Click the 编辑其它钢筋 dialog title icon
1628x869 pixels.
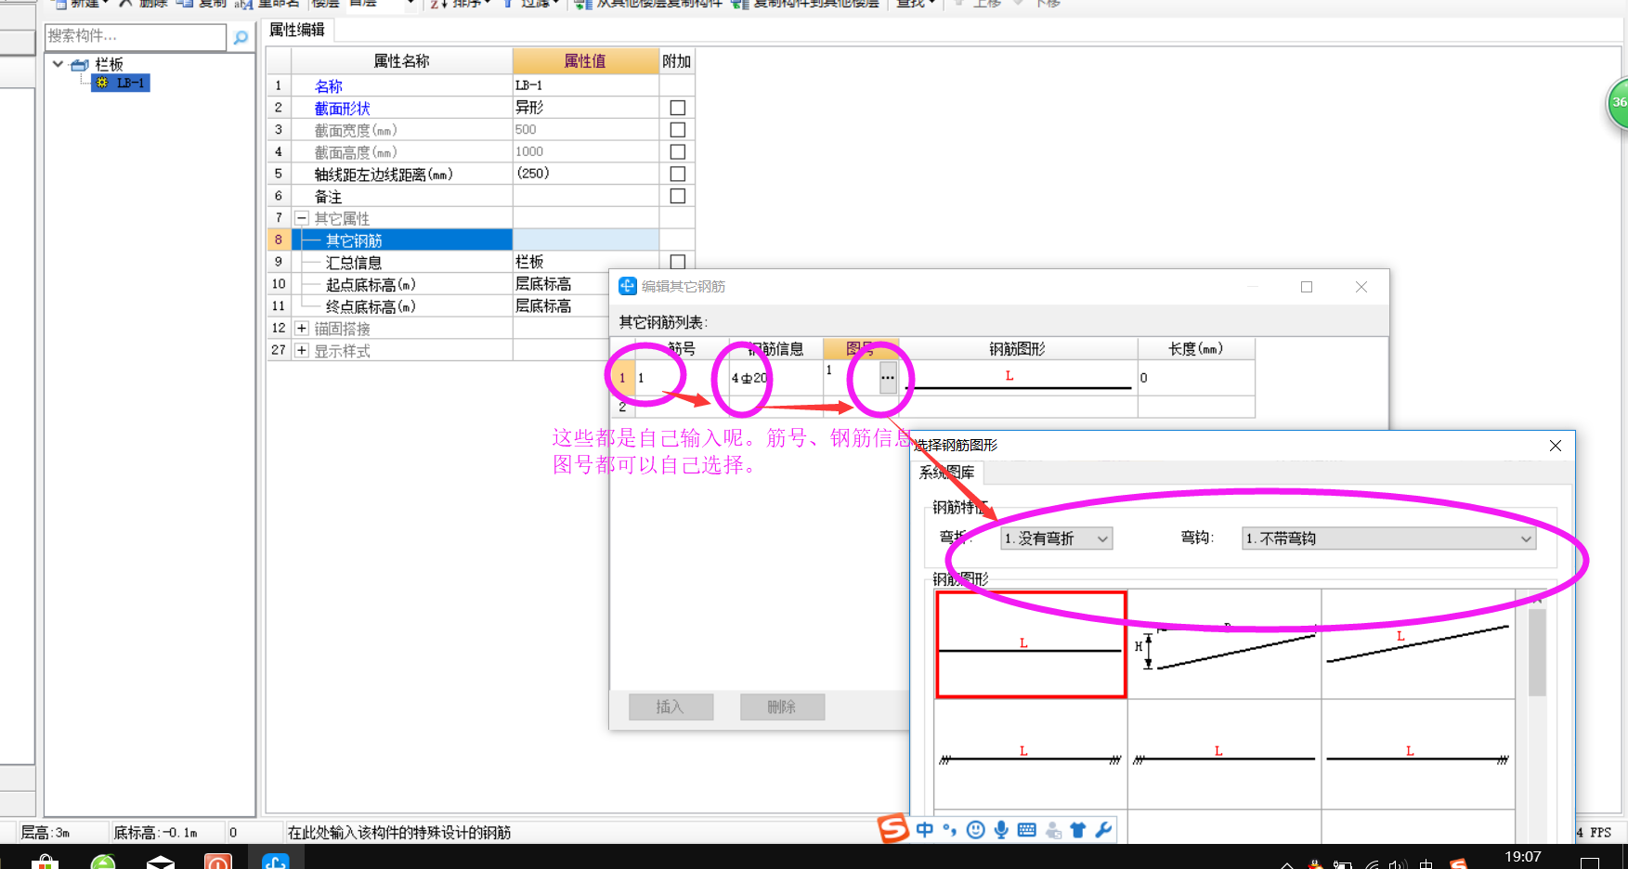[628, 286]
